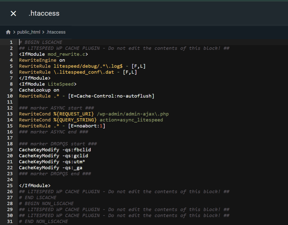The height and width of the screenshot is (225, 288).
Task: Click the 'RewriteEngine on' line
Action: coord(42,60)
